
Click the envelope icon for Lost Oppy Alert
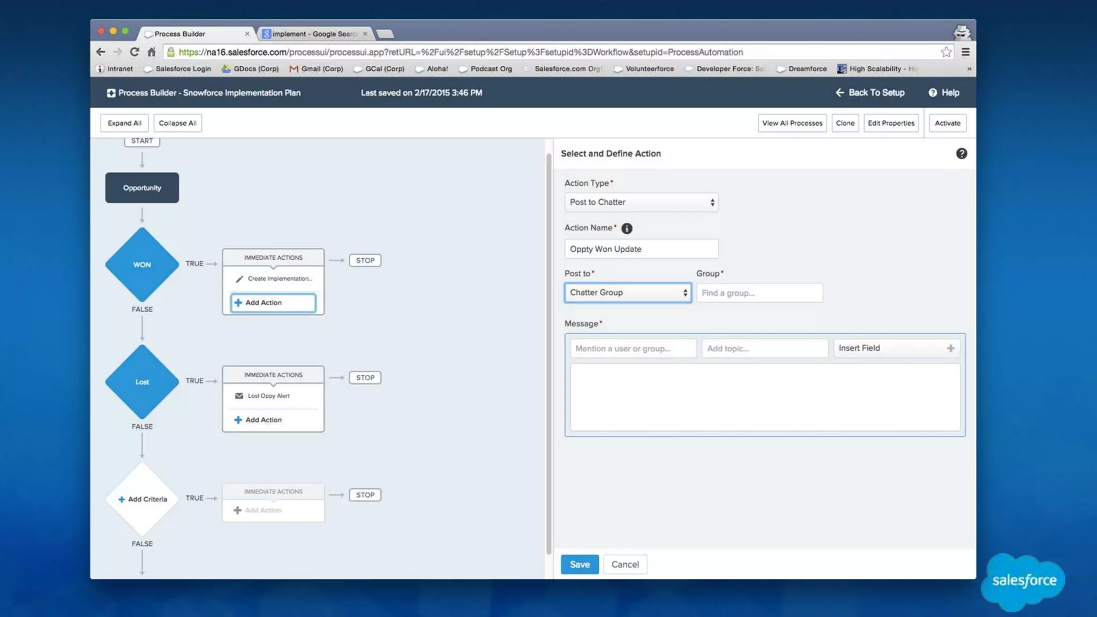click(x=239, y=396)
